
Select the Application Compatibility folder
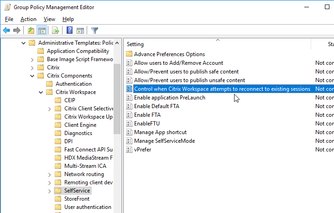coord(78,51)
